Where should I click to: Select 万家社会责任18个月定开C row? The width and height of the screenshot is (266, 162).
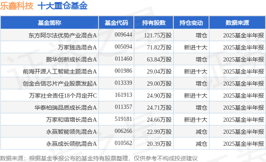(133, 96)
